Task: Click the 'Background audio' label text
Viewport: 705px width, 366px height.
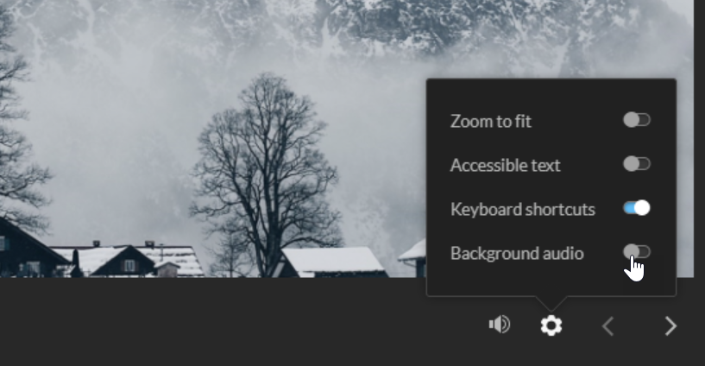Action: pos(517,254)
